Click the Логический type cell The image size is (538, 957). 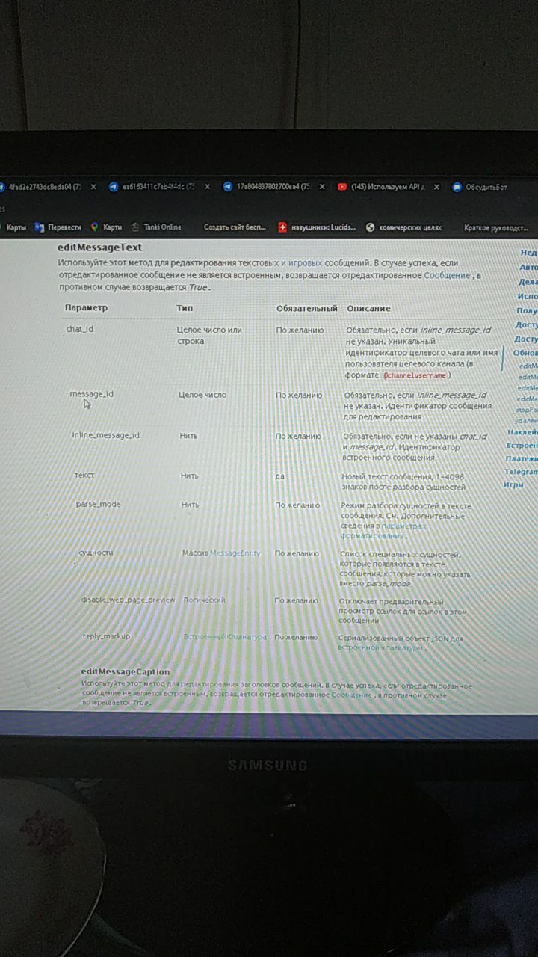point(204,600)
